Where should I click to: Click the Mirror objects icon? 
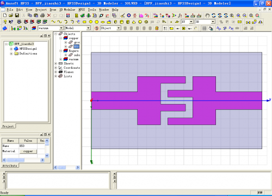(x=261, y=22)
